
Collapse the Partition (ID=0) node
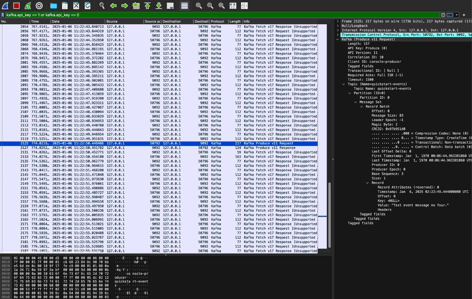point(350,93)
